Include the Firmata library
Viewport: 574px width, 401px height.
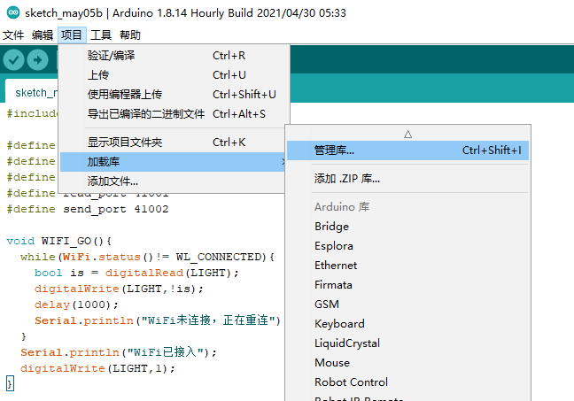tap(407, 285)
